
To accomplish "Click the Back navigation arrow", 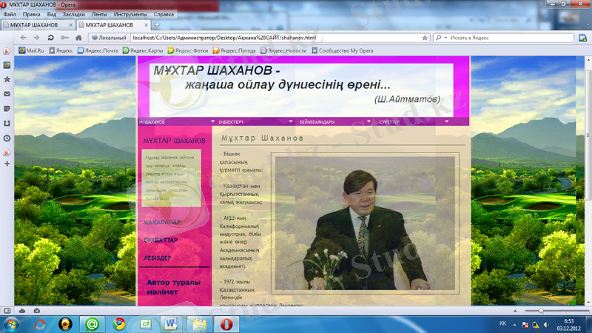I will tap(23, 37).
